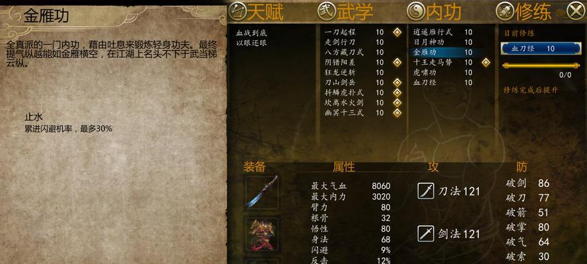
Task: Toggle the diamond marker beside 十王走马势
Action: 486,63
